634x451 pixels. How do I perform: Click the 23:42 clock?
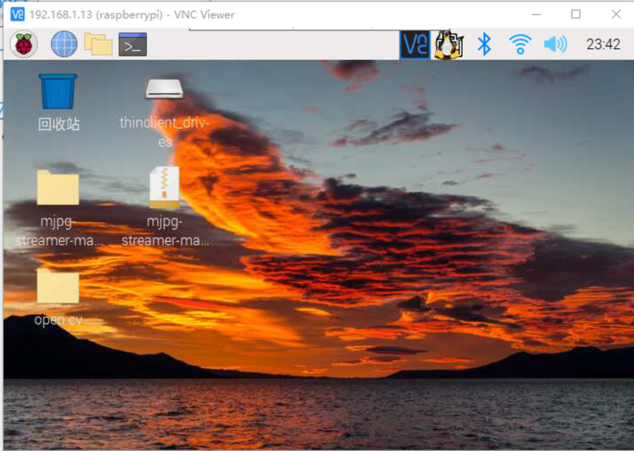click(x=604, y=44)
